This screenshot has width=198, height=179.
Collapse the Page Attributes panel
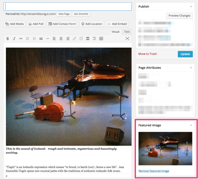[190, 68]
